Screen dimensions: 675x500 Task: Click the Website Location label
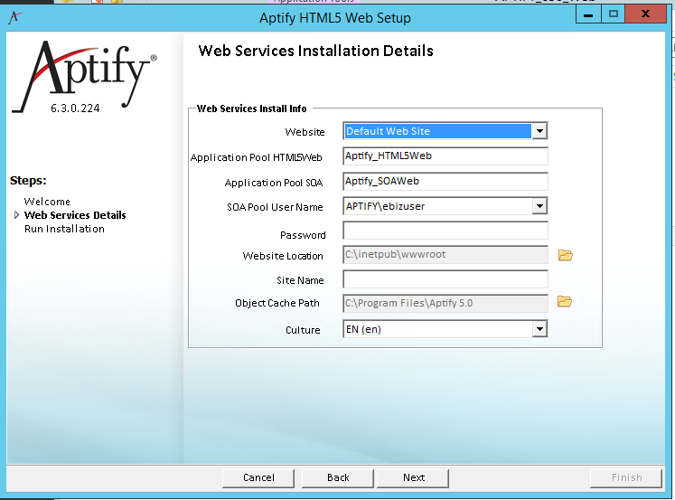click(283, 256)
